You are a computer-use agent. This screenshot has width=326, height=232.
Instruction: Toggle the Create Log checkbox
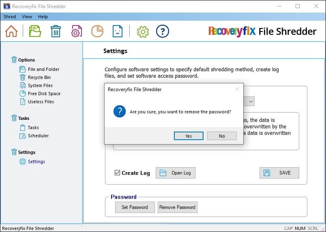118,173
